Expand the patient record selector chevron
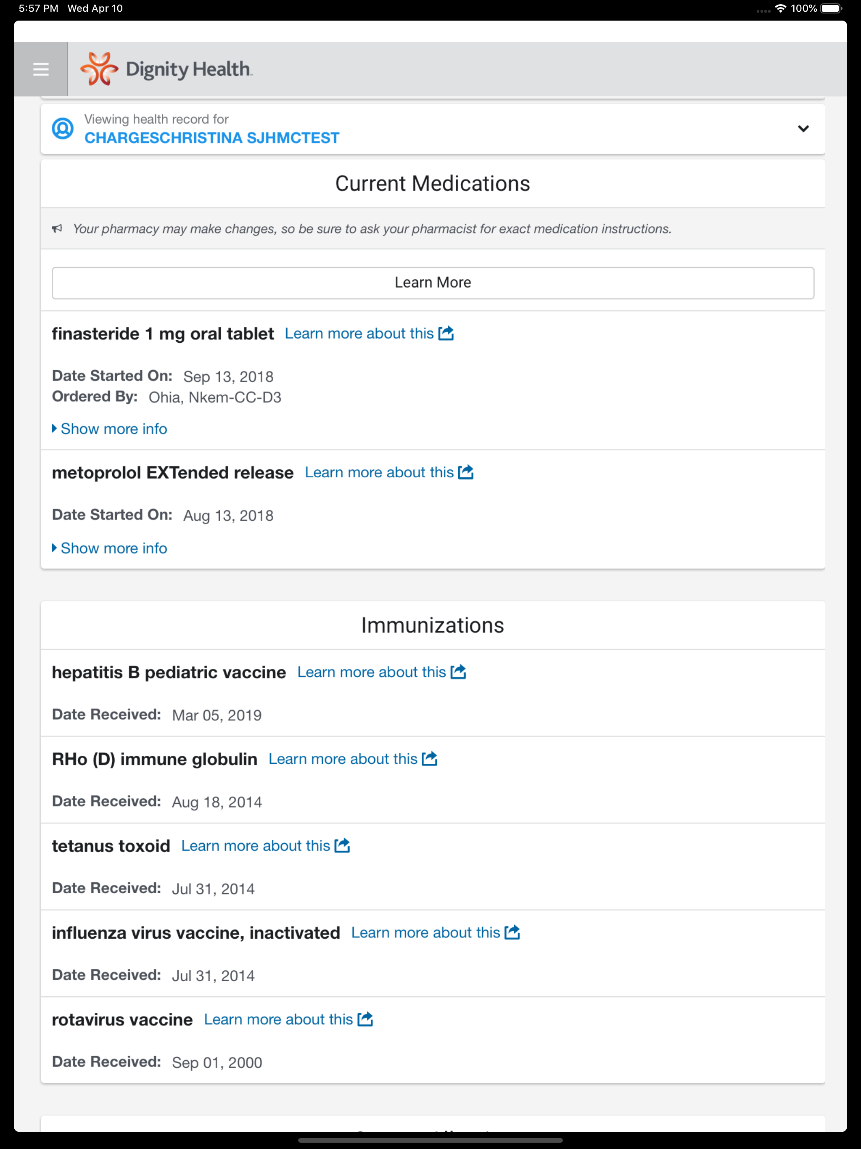Screen dimensions: 861x1149 (x=803, y=129)
